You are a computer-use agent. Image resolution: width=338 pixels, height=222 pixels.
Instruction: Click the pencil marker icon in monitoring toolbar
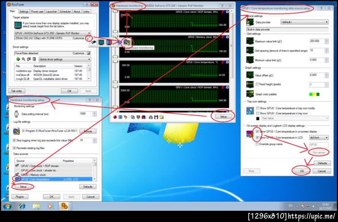click(126, 117)
